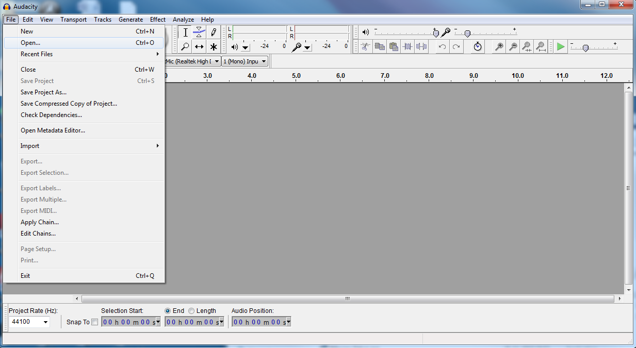The width and height of the screenshot is (636, 348).
Task: Open the output meter dropdown arrow
Action: pyautogui.click(x=246, y=47)
